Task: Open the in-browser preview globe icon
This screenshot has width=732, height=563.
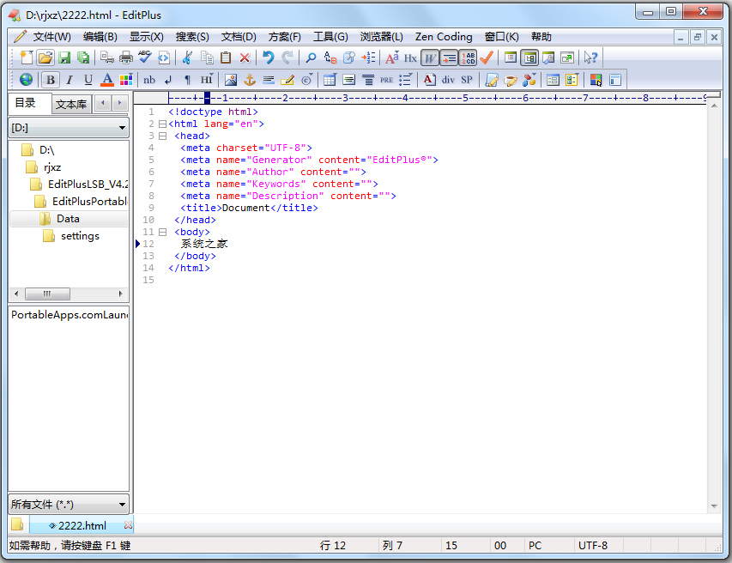Action: [25, 79]
